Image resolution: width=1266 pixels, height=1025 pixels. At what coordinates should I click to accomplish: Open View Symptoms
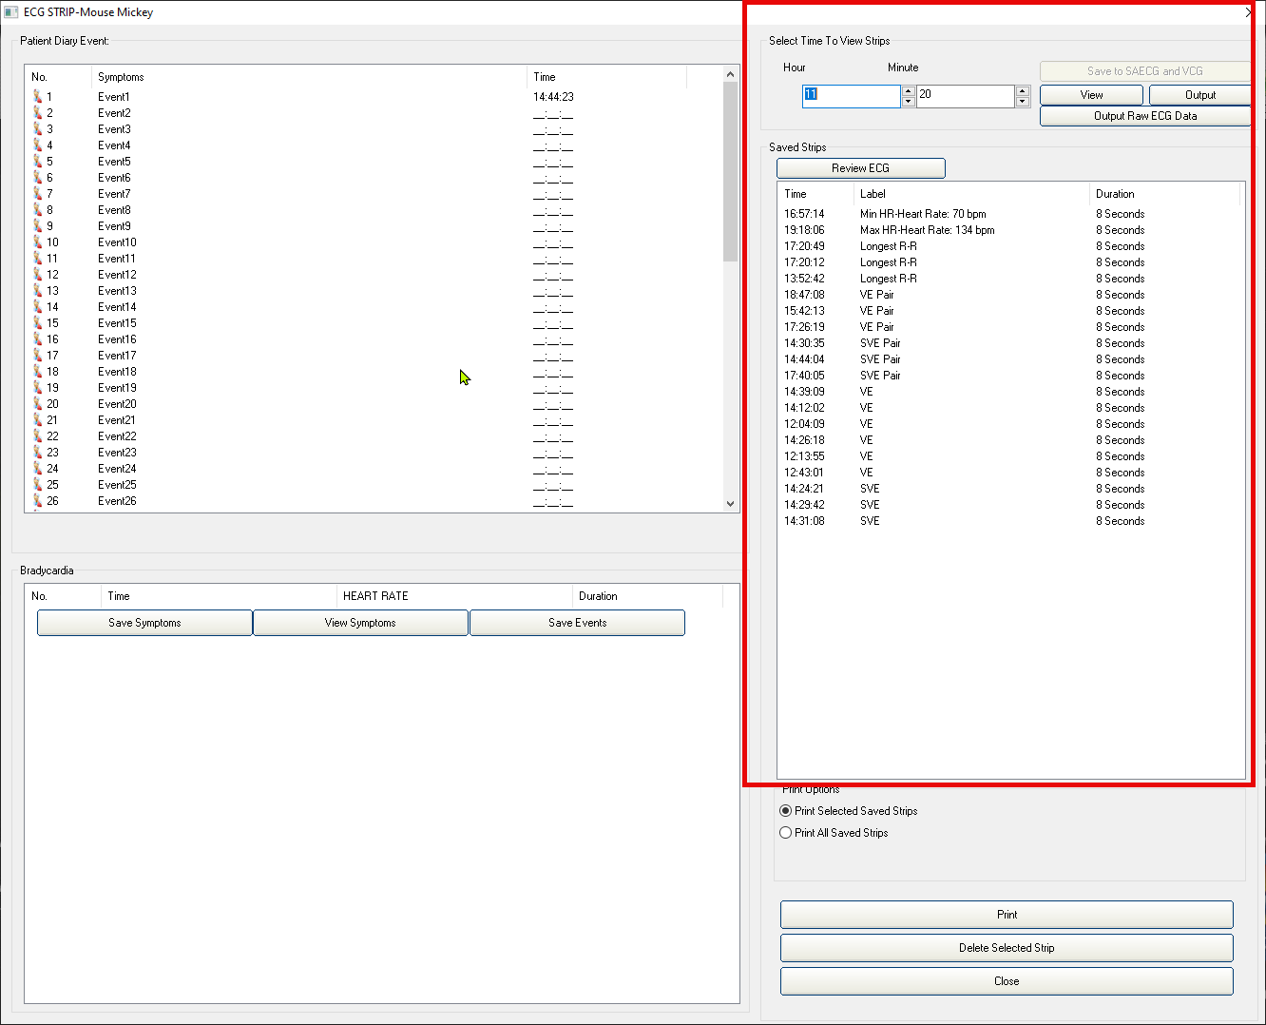360,623
